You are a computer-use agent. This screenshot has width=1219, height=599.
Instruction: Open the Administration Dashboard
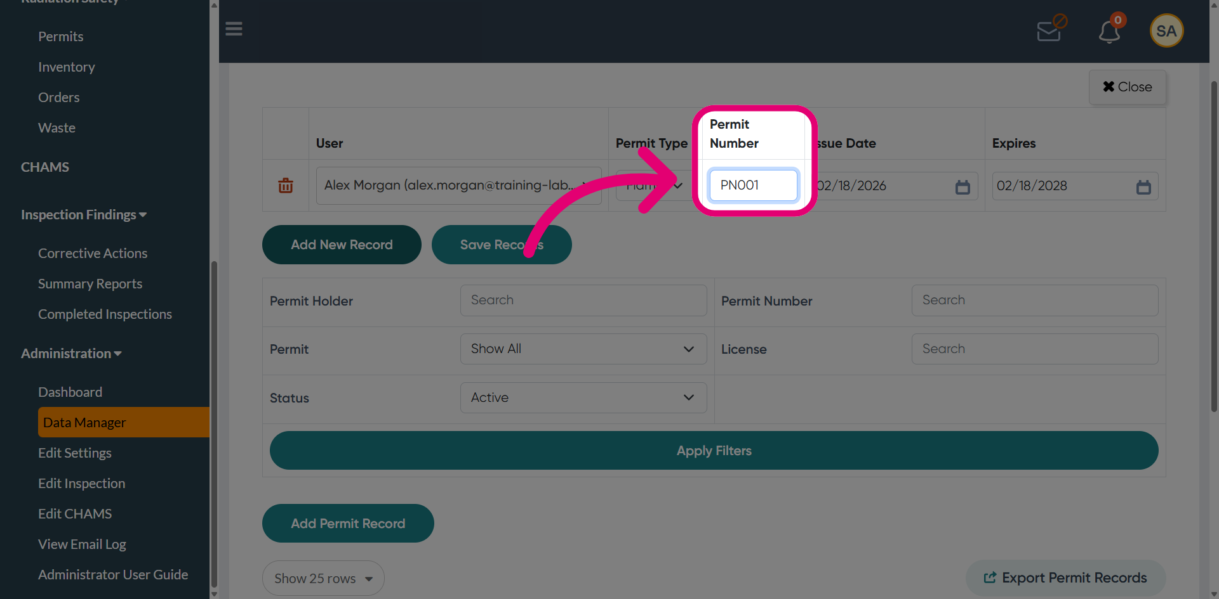70,392
